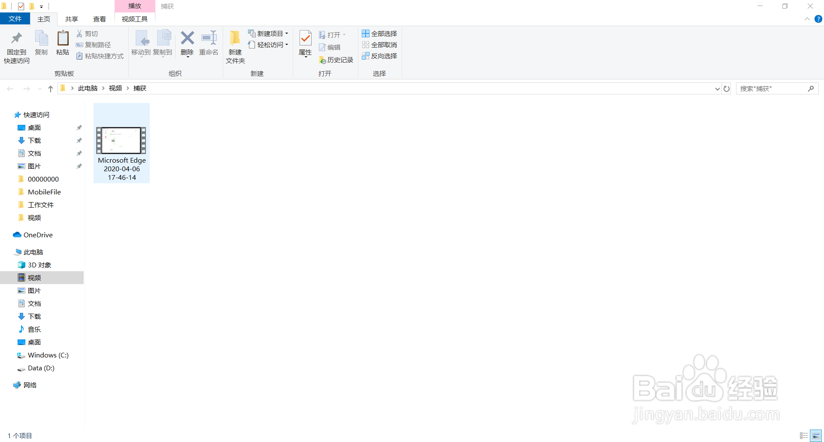Open the Video Tools (视频工具) tab

135,19
